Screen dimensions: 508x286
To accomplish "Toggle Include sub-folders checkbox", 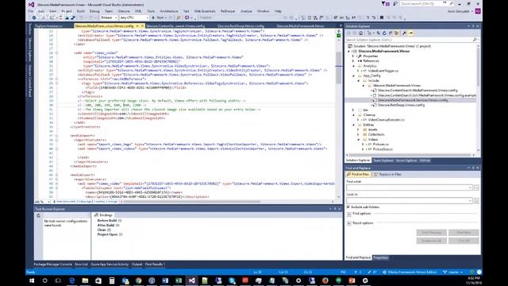I will 348,207.
